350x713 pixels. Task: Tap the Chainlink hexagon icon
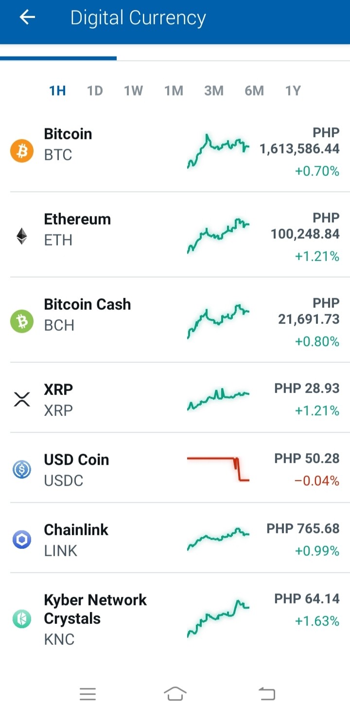22,540
